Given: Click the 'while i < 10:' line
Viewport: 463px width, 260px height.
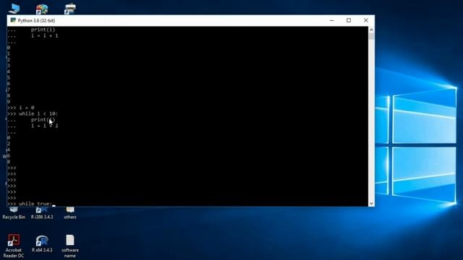Looking at the screenshot, I should pyautogui.click(x=38, y=114).
